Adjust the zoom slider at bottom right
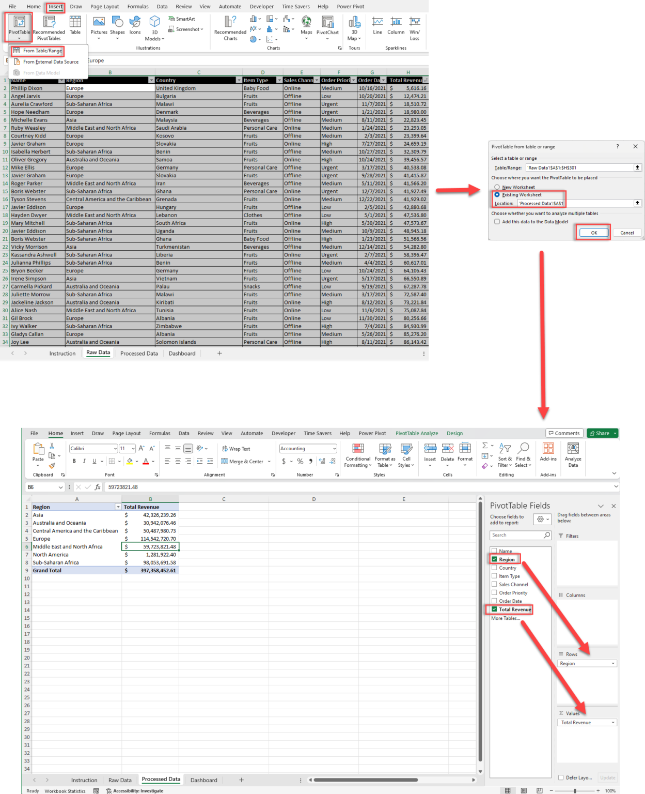Viewport: 645px width, 794px height. click(x=575, y=791)
